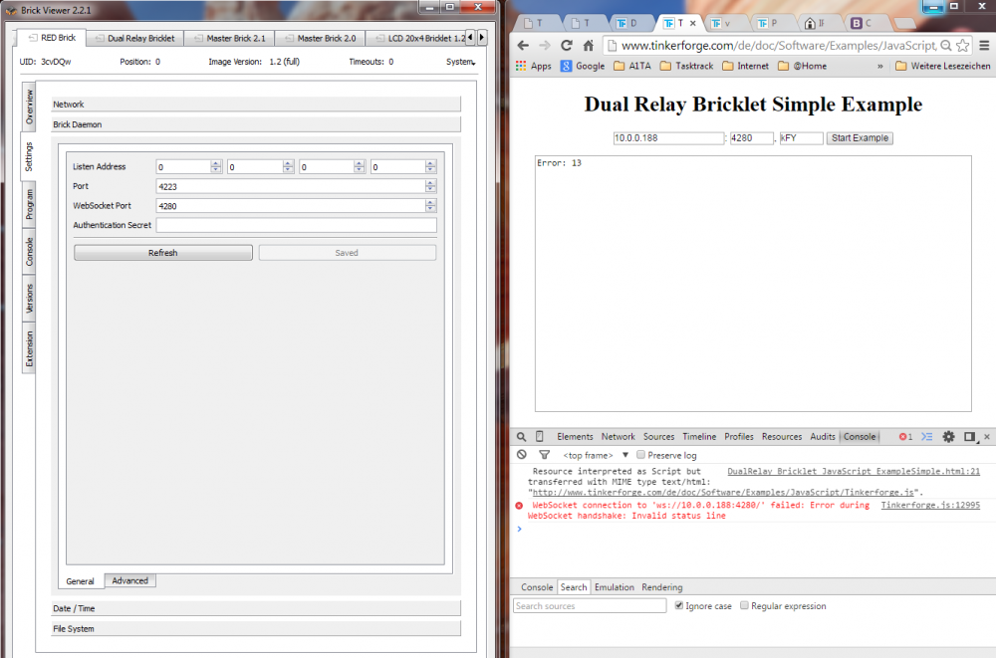Click the console filter funnel icon
The height and width of the screenshot is (658, 996).
[544, 455]
